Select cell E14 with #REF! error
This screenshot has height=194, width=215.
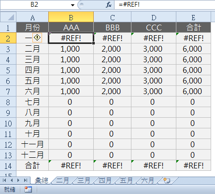pos(194,166)
